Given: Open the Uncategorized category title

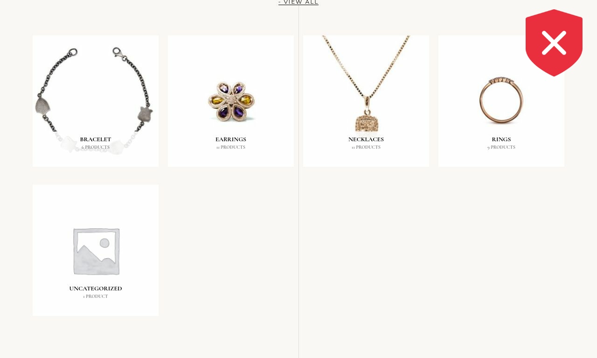Looking at the screenshot, I should tap(96, 289).
